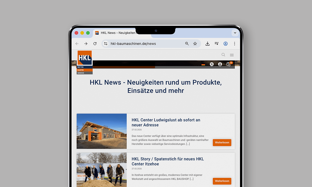This screenshot has width=312, height=187.
Task: Open the HKL website search
Action: 223,55
